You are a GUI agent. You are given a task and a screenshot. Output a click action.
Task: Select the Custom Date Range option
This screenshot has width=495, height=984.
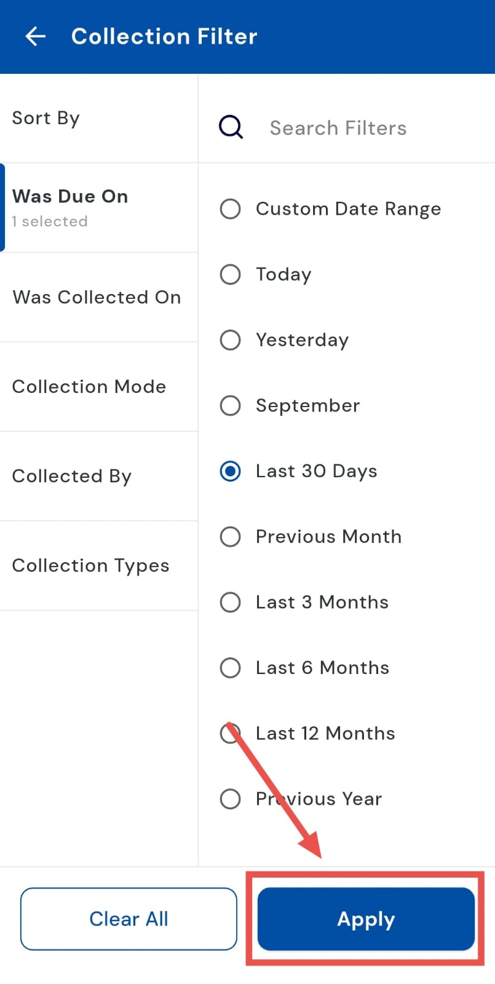pyautogui.click(x=230, y=209)
